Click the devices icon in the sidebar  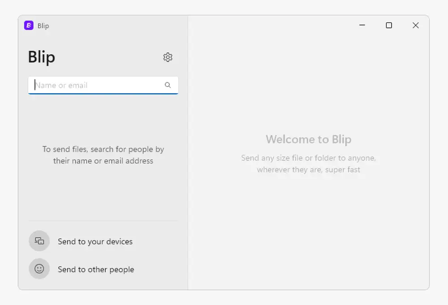pyautogui.click(x=39, y=241)
